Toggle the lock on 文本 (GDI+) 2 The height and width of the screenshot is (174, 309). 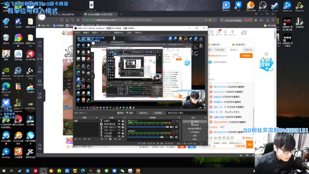[123, 127]
